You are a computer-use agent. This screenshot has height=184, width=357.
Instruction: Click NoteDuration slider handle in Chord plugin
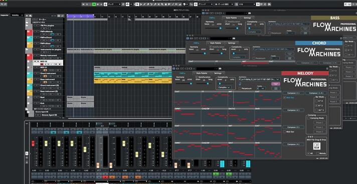click(x=221, y=53)
